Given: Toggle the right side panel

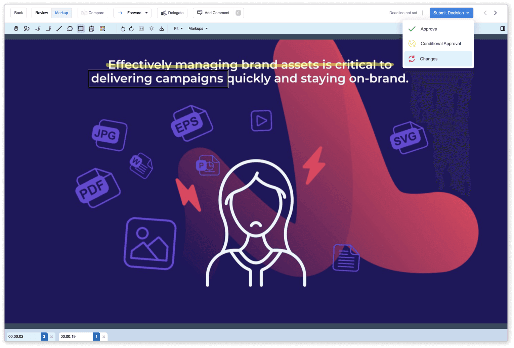Looking at the screenshot, I should pyautogui.click(x=503, y=29).
